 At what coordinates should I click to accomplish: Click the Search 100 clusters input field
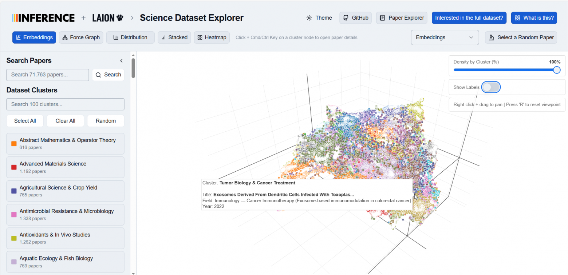click(x=65, y=104)
